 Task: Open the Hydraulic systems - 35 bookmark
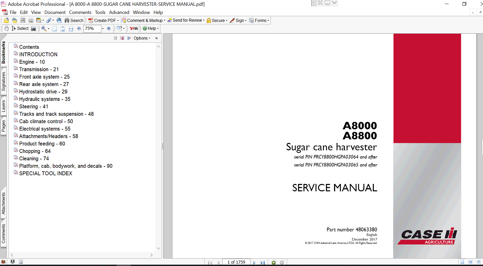tap(45, 99)
